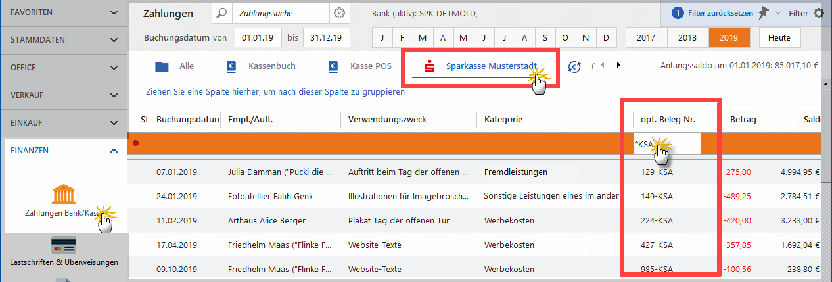
Task: Click the pin icon next to Filter
Action: point(763,13)
